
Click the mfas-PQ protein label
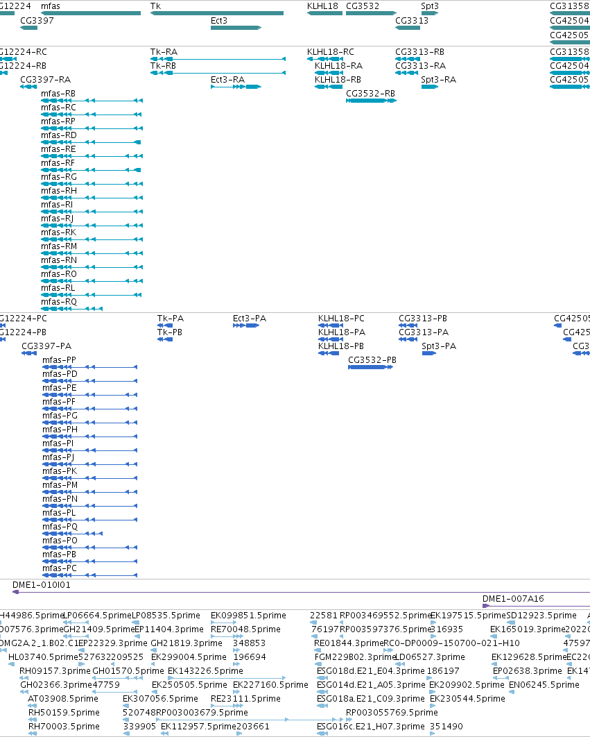(60, 527)
